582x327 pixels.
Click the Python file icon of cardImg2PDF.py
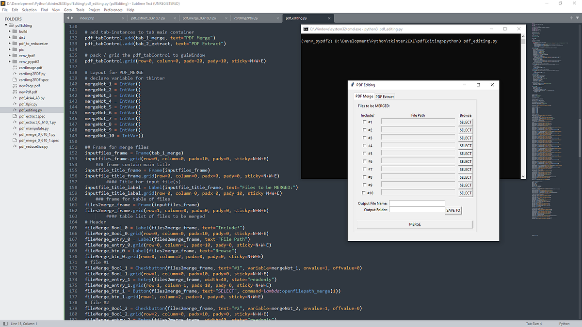pyautogui.click(x=15, y=74)
